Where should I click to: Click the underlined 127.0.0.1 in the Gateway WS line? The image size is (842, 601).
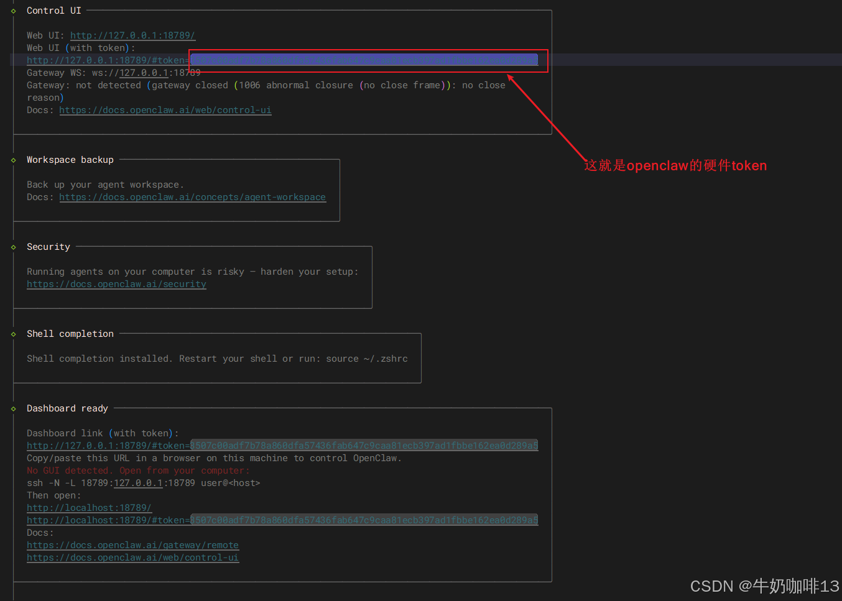144,73
